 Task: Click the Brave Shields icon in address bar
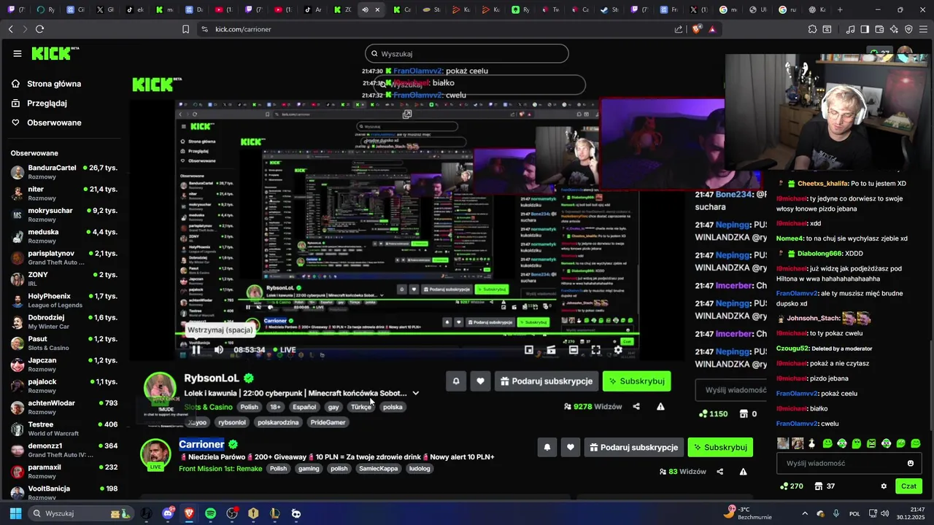(x=696, y=29)
